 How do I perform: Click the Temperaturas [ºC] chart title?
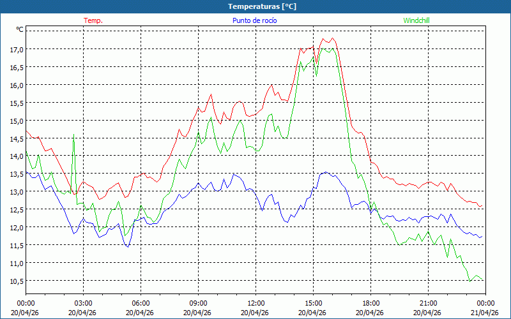click(x=262, y=6)
